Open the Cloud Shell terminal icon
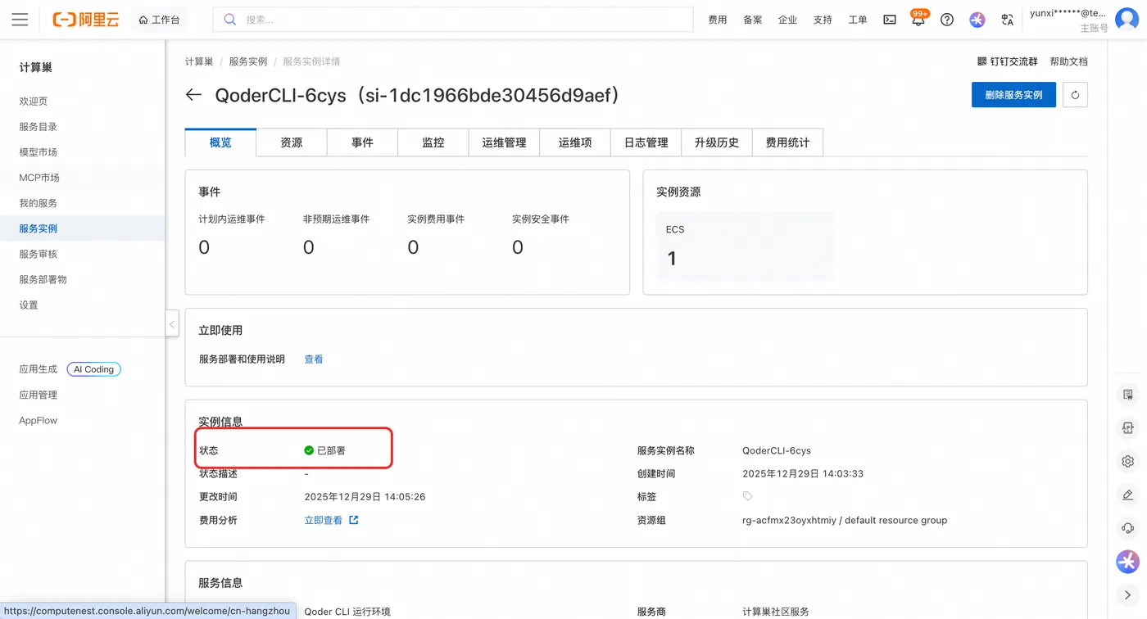The height and width of the screenshot is (619, 1147). click(x=889, y=20)
